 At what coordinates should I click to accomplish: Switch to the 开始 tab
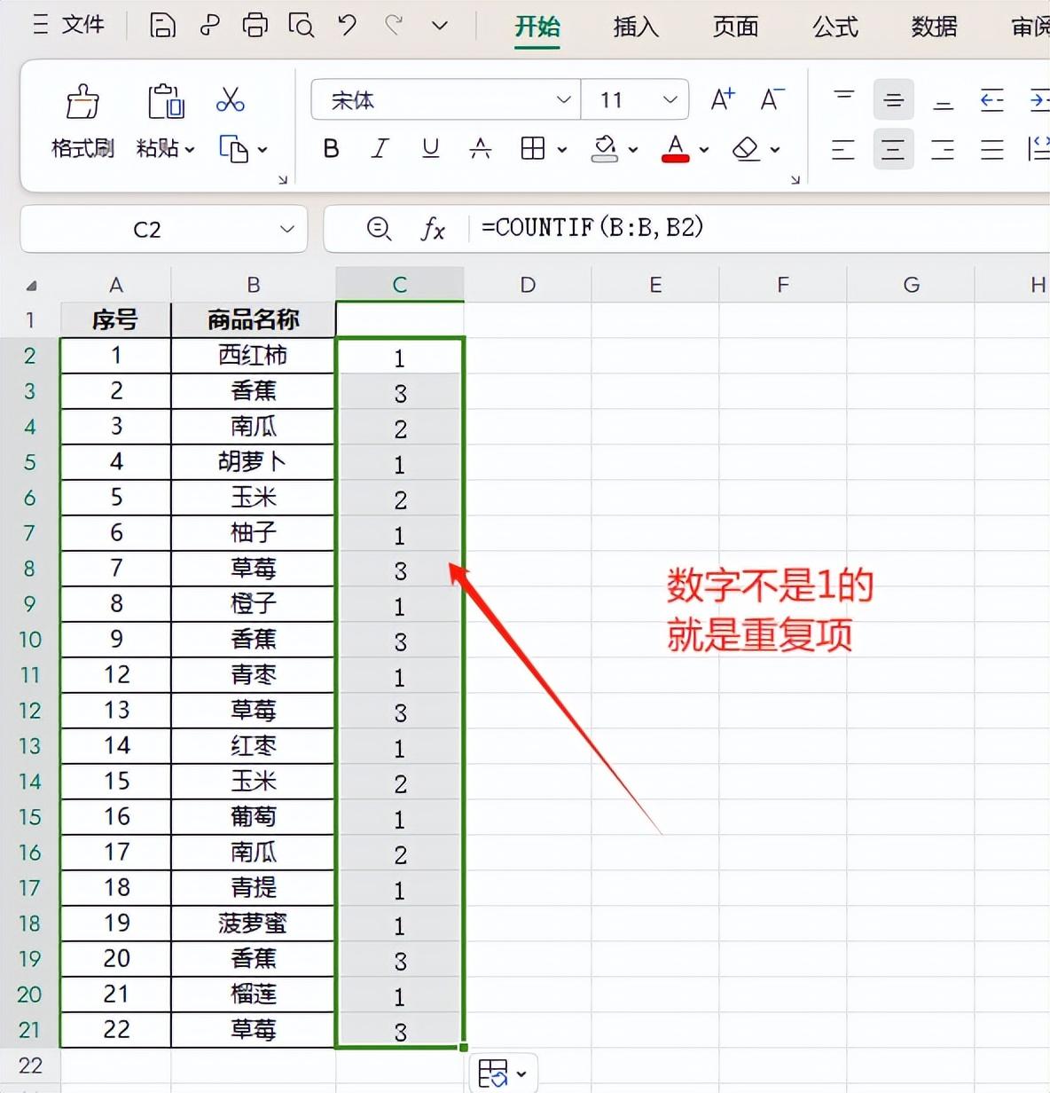[537, 27]
